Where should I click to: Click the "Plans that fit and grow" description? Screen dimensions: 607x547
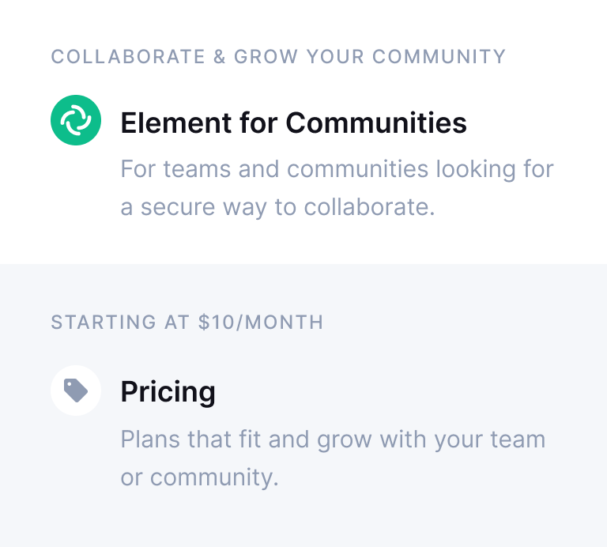click(x=333, y=439)
